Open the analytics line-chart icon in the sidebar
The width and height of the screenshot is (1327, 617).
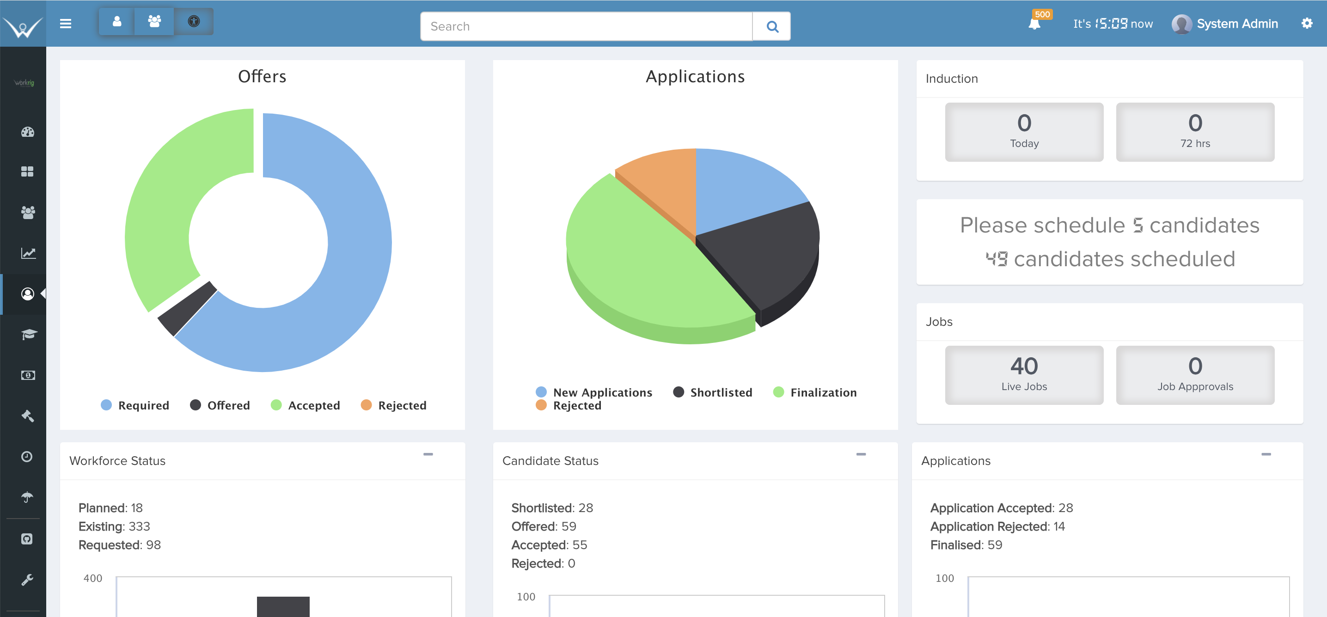[28, 253]
